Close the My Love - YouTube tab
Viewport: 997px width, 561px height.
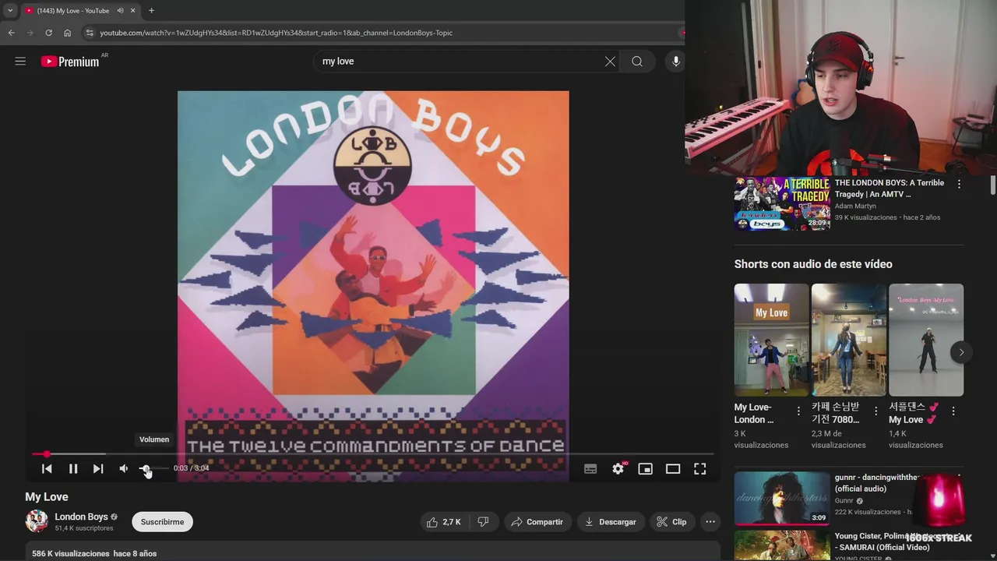pos(132,11)
